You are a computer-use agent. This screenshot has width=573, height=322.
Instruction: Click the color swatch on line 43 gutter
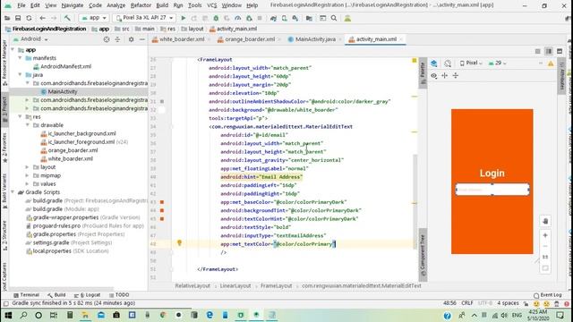point(162,202)
